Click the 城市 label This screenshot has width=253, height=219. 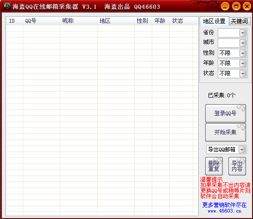[208, 42]
